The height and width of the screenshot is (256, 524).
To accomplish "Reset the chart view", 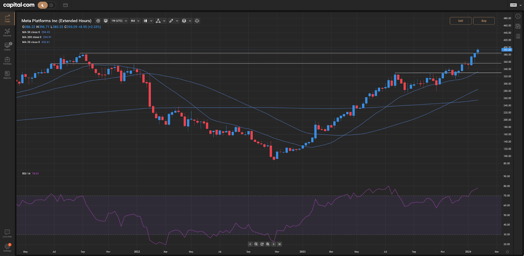I will click(x=262, y=244).
